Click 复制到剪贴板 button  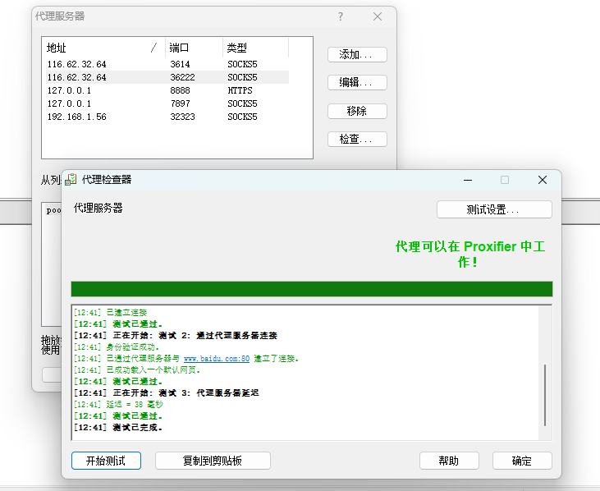coord(213,461)
